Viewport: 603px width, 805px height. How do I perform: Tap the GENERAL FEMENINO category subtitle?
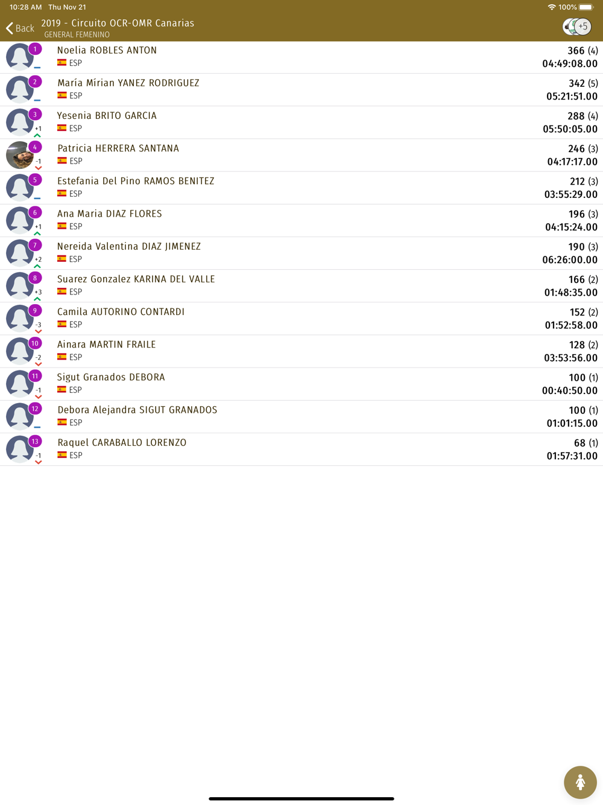tap(77, 35)
